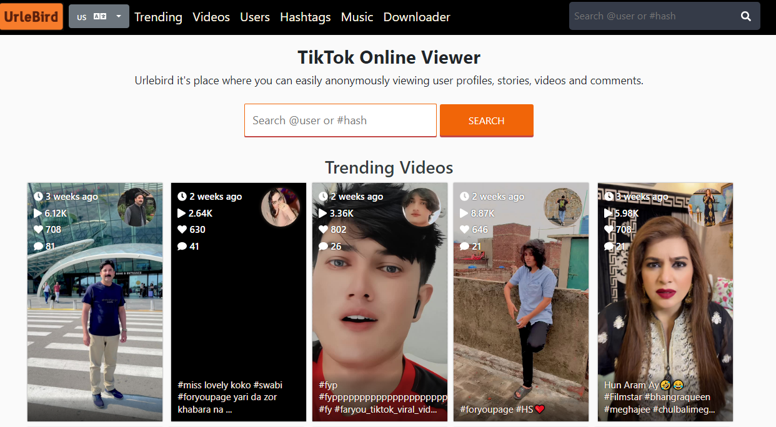Click the comment icon beside 26
The height and width of the screenshot is (427, 776).
[323, 247]
